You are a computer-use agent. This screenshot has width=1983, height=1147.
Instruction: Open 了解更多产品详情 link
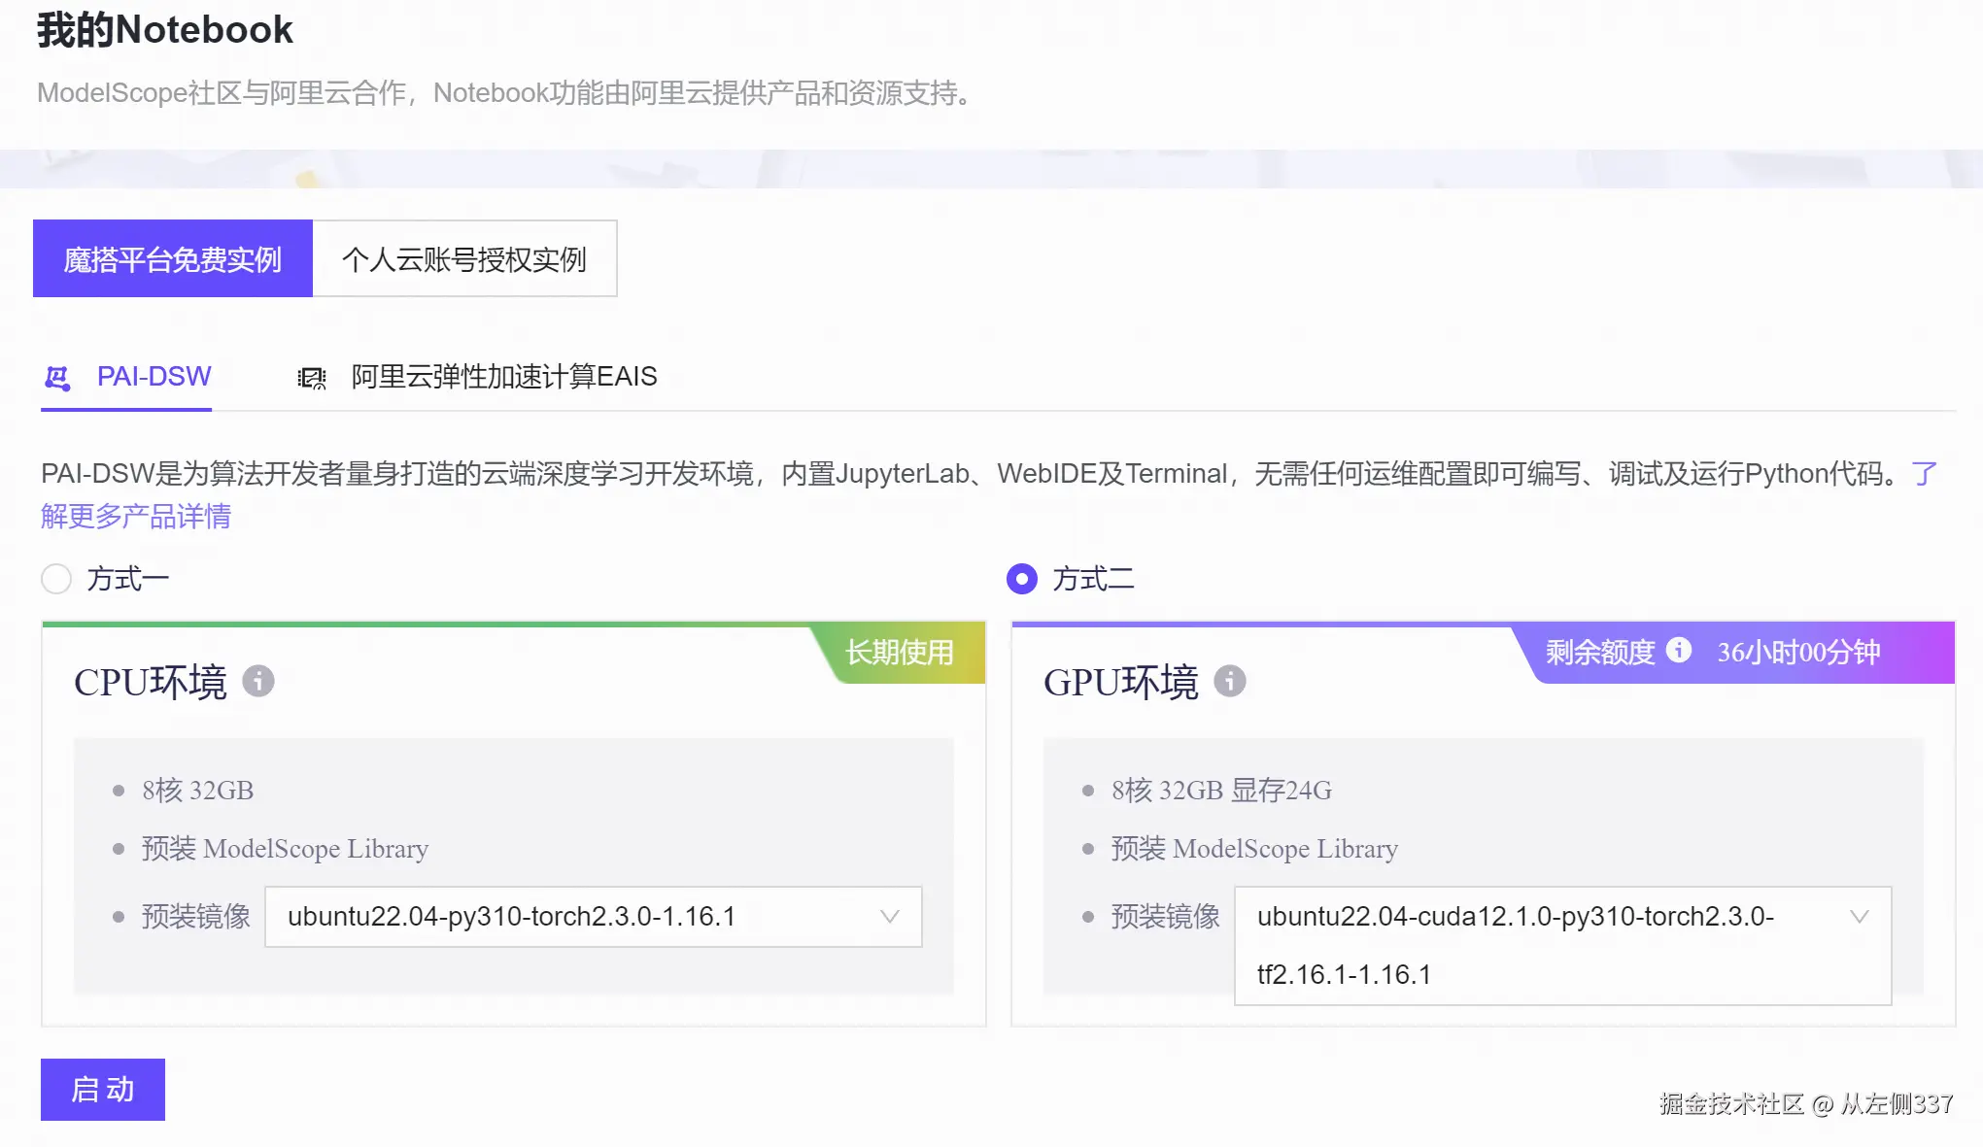point(136,516)
